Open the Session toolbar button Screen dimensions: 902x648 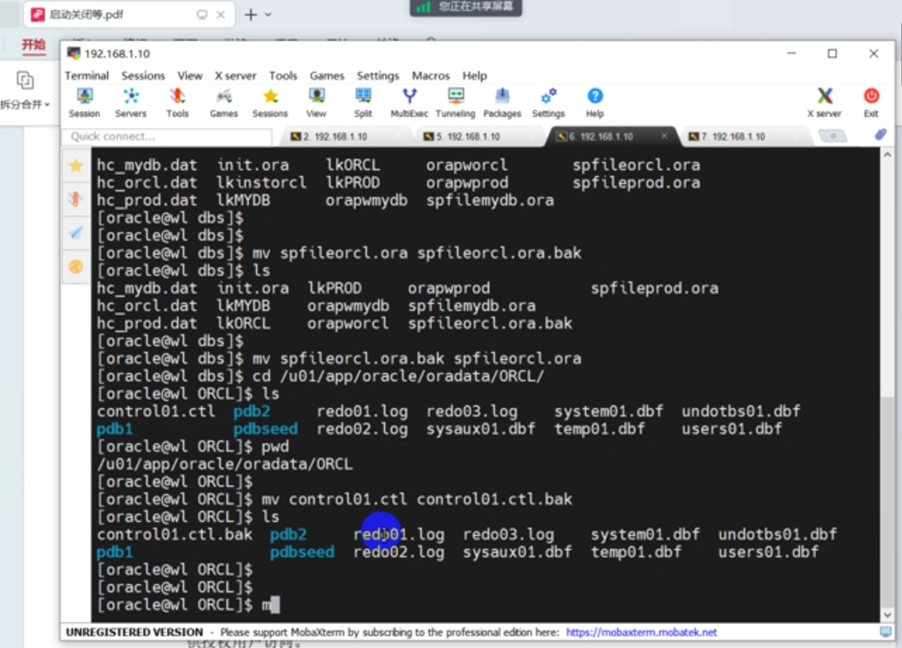(x=84, y=103)
